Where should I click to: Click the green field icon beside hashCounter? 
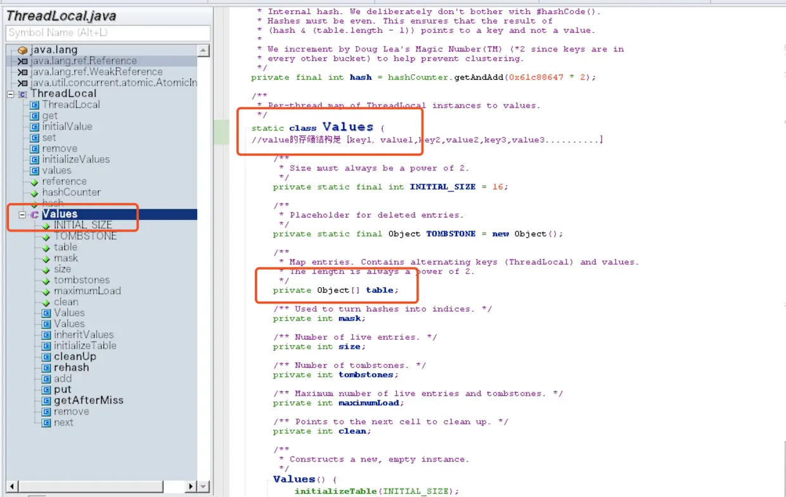(35, 193)
